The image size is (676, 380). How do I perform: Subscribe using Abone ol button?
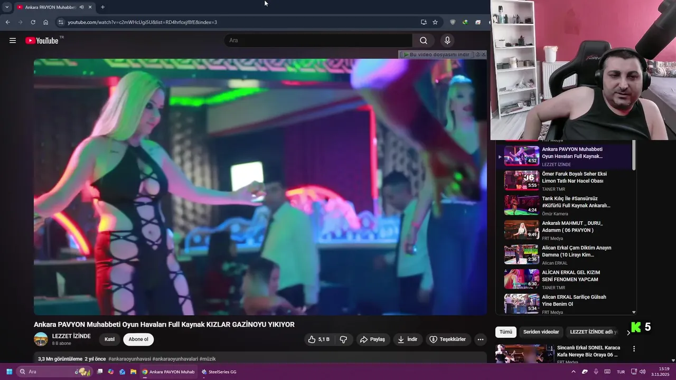(x=138, y=339)
